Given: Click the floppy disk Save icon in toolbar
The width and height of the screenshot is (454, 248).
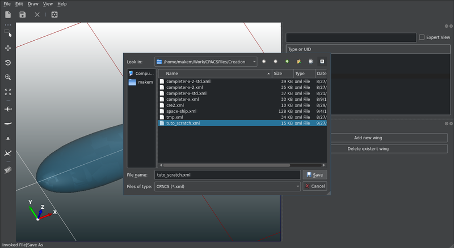Looking at the screenshot, I should (x=23, y=15).
